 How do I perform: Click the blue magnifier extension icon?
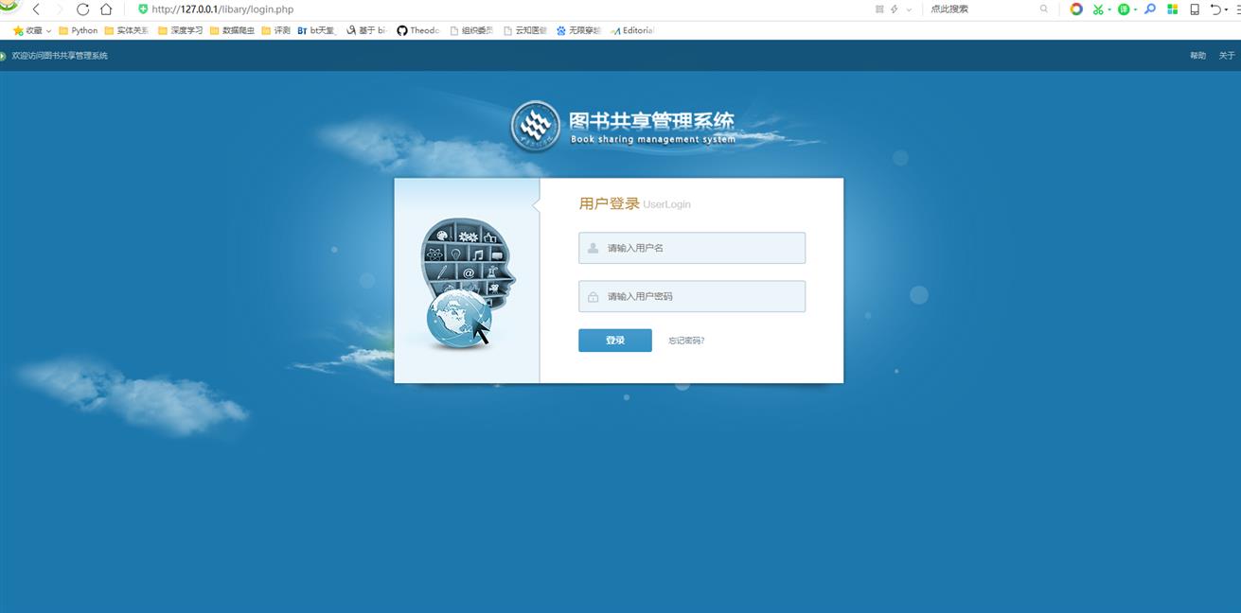pos(1150,9)
